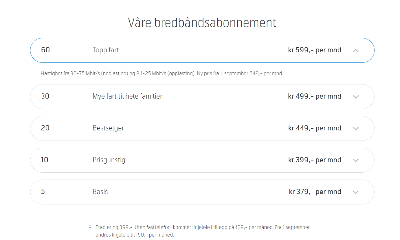Screen dimensions: 400x240
Task: Open Prisgunstig details via chevron icon
Action: tap(356, 160)
